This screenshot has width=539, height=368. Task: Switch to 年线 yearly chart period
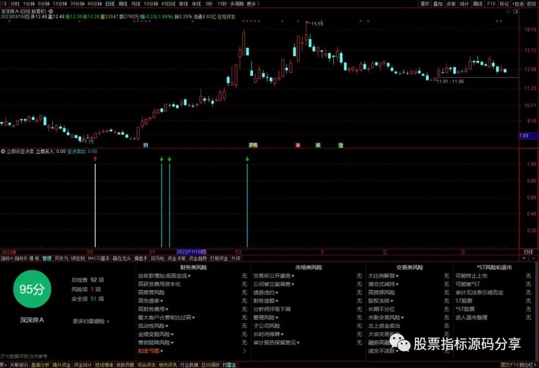pos(196,4)
